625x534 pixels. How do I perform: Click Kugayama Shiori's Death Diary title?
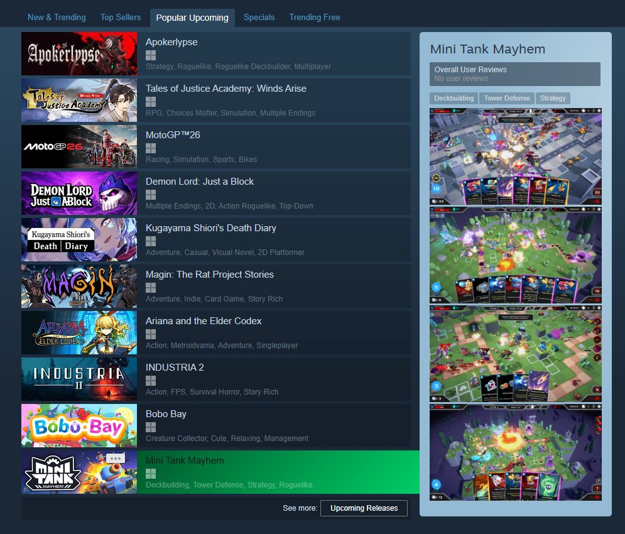click(211, 227)
